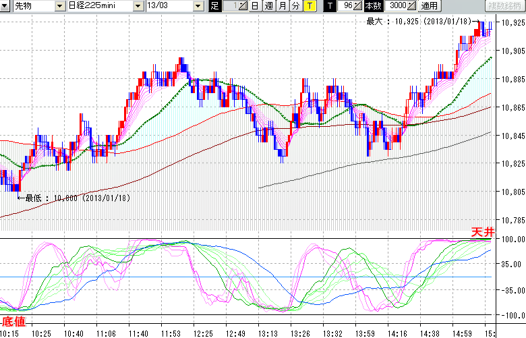This screenshot has width=526, height=338.
Task: Click the 最低 10,800 low marker label
Action: pos(78,198)
